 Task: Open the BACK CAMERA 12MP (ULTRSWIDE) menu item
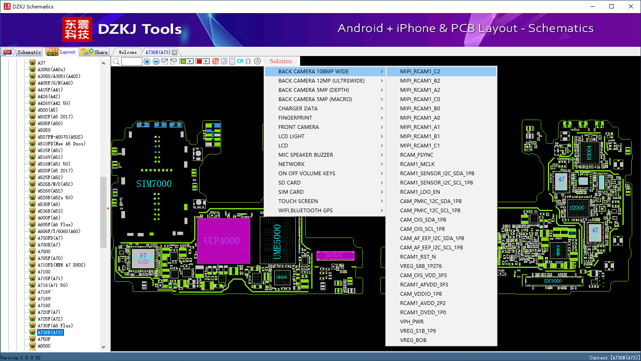[325, 81]
